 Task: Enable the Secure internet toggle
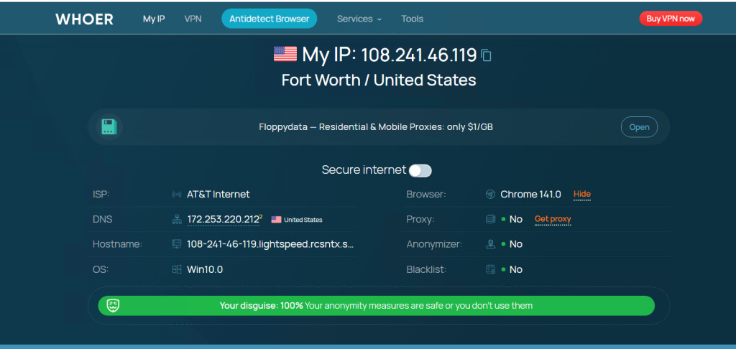[x=420, y=170]
